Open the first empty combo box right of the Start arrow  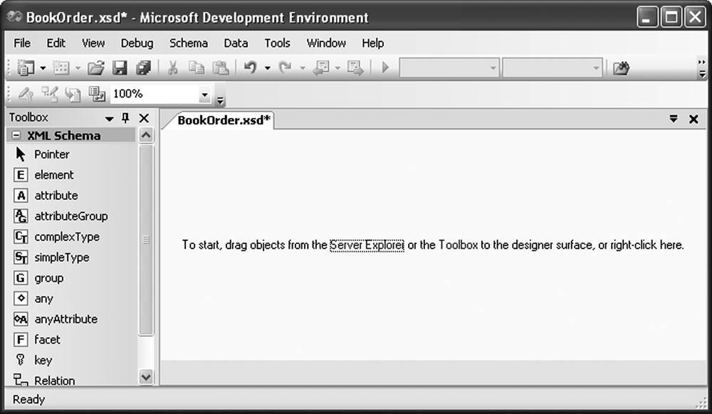pos(449,68)
